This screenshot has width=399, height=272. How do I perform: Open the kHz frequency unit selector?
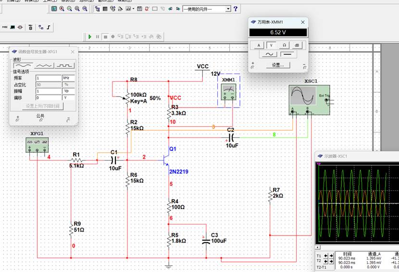(68, 78)
